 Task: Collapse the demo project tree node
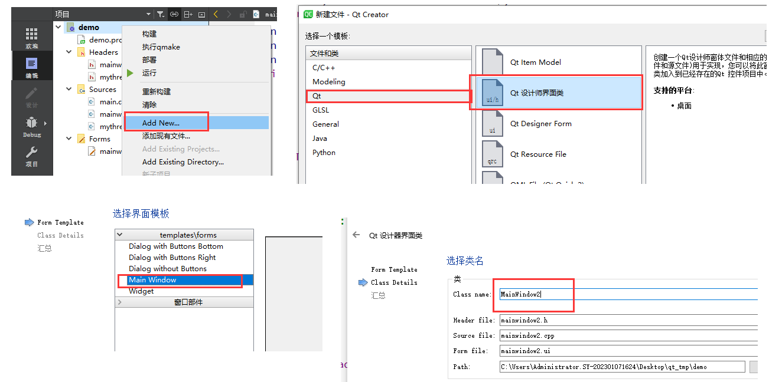point(58,27)
